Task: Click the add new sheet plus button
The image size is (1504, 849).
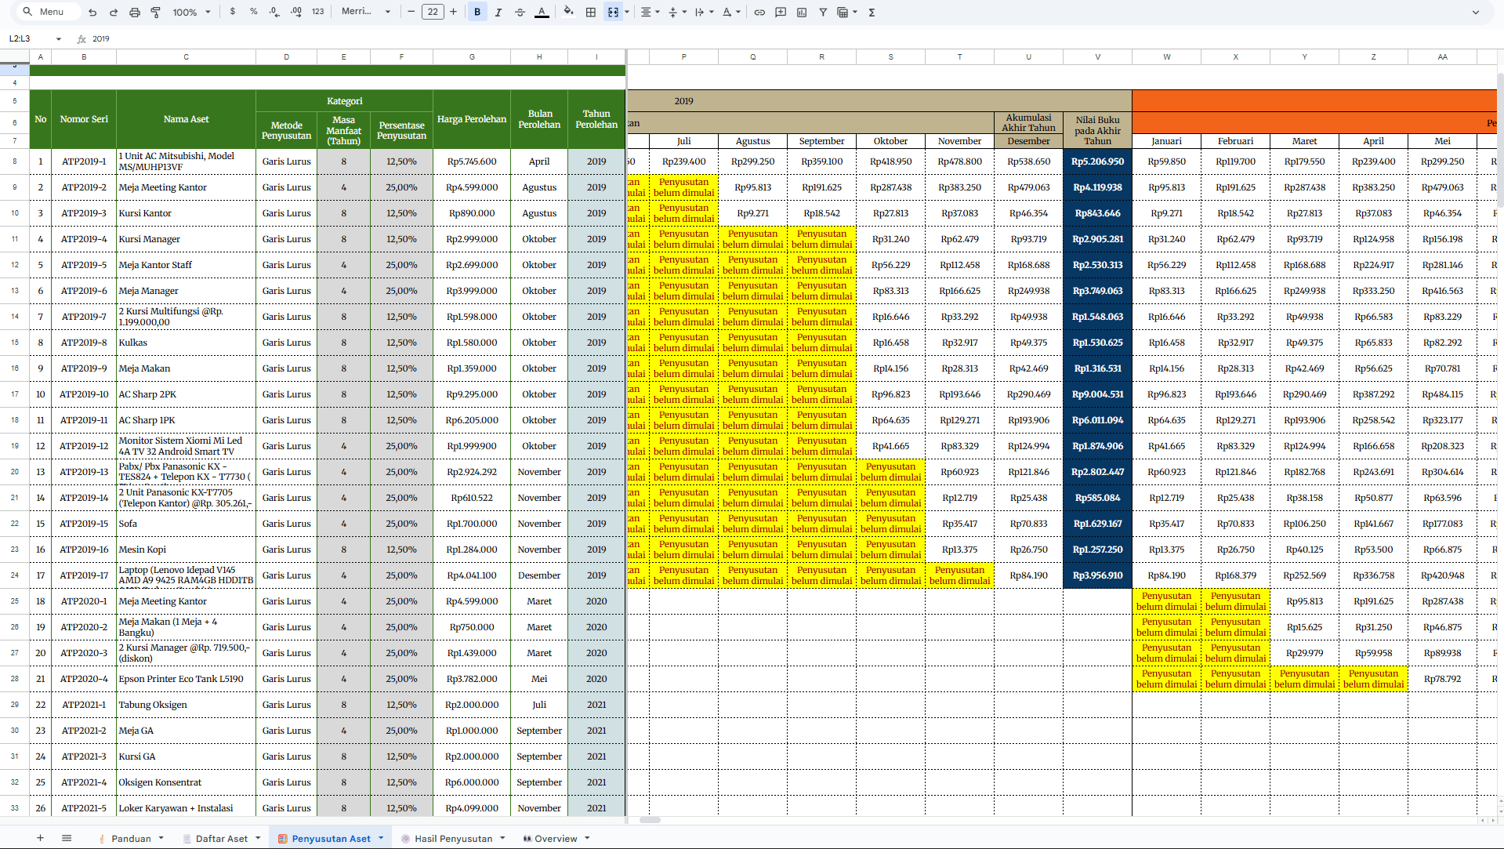Action: (x=40, y=838)
